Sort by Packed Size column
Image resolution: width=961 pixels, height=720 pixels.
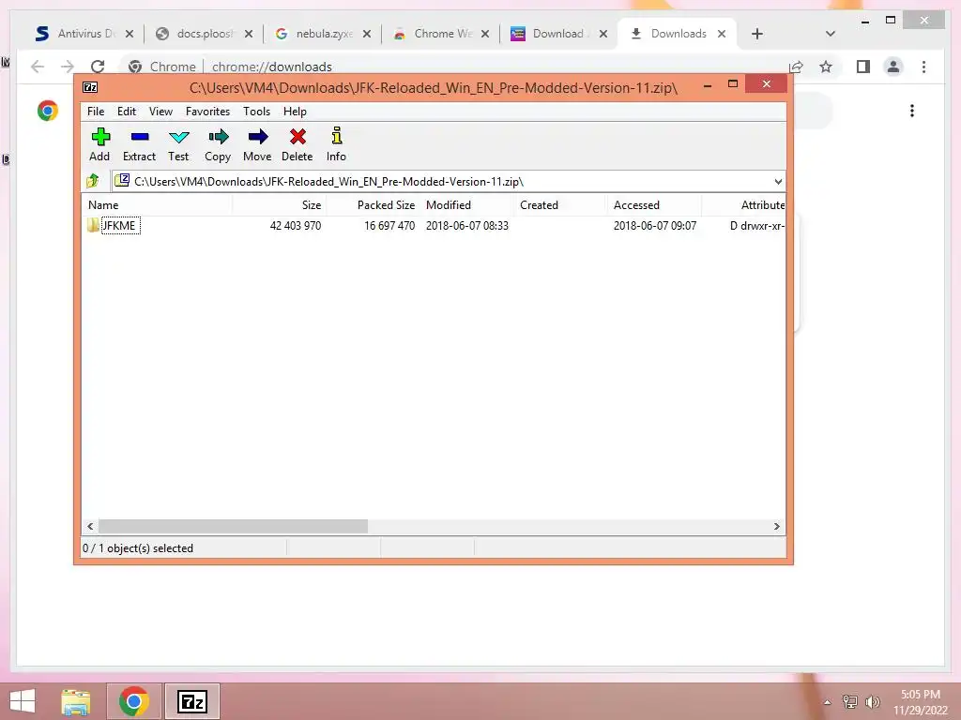[x=373, y=205]
